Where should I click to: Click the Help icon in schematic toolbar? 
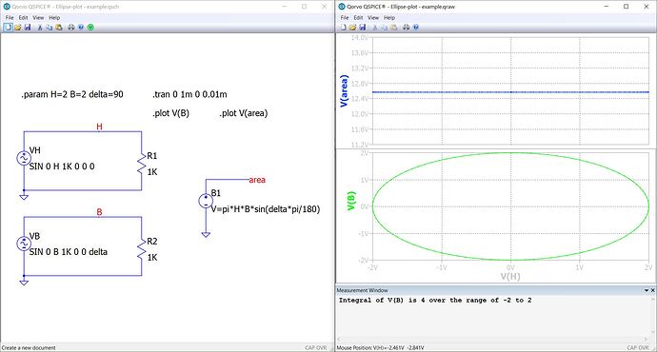(x=81, y=28)
